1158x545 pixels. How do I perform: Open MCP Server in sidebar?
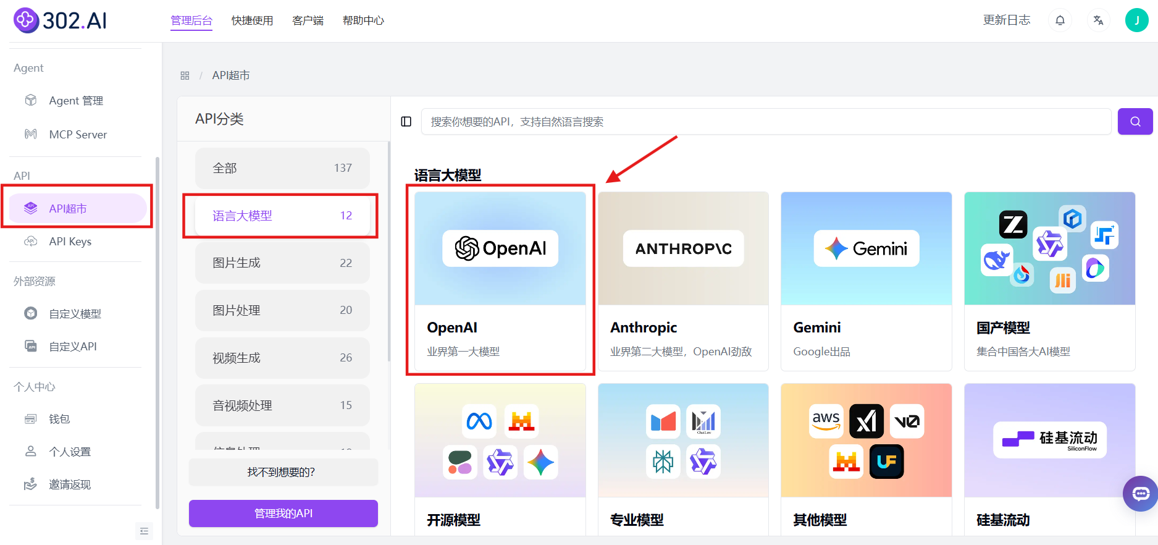tap(78, 134)
